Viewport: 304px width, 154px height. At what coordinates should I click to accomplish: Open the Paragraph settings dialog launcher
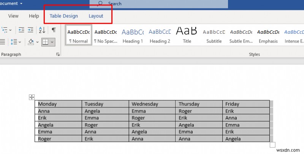click(x=58, y=54)
